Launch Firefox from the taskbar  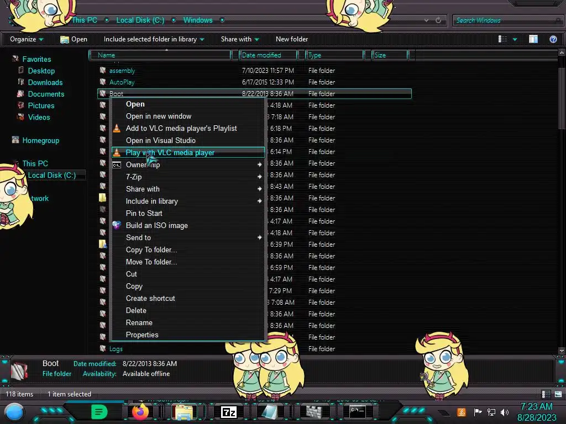[140, 412]
